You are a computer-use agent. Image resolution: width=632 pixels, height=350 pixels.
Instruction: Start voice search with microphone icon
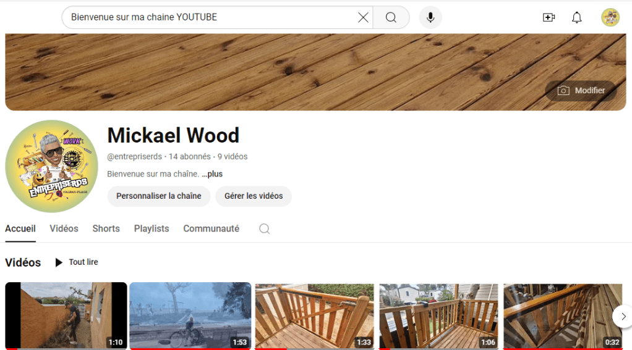click(x=430, y=17)
